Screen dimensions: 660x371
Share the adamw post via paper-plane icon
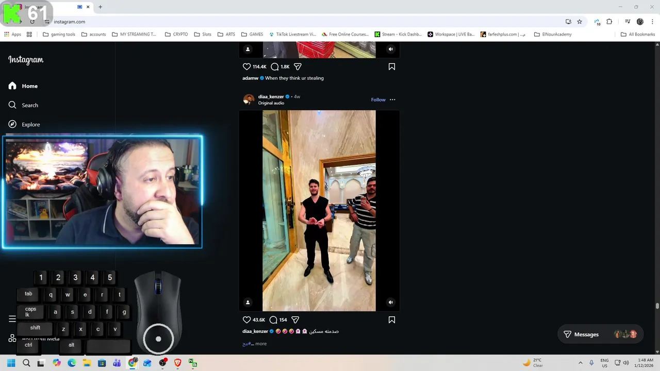tap(297, 66)
